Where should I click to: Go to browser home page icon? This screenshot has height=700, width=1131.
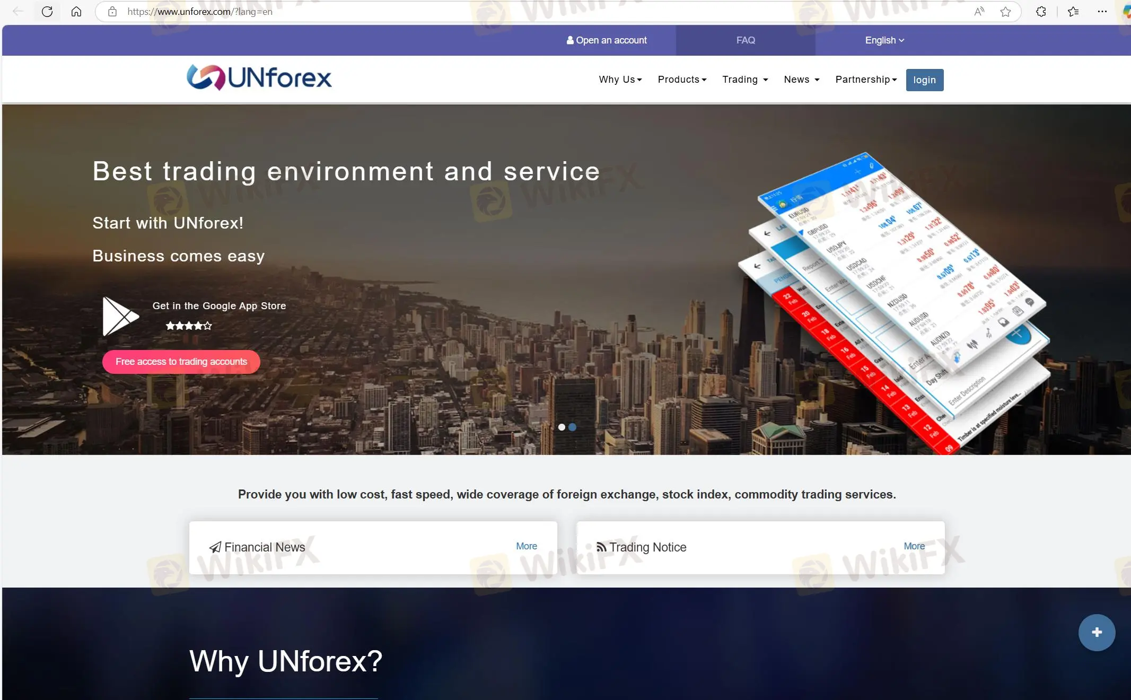[76, 11]
